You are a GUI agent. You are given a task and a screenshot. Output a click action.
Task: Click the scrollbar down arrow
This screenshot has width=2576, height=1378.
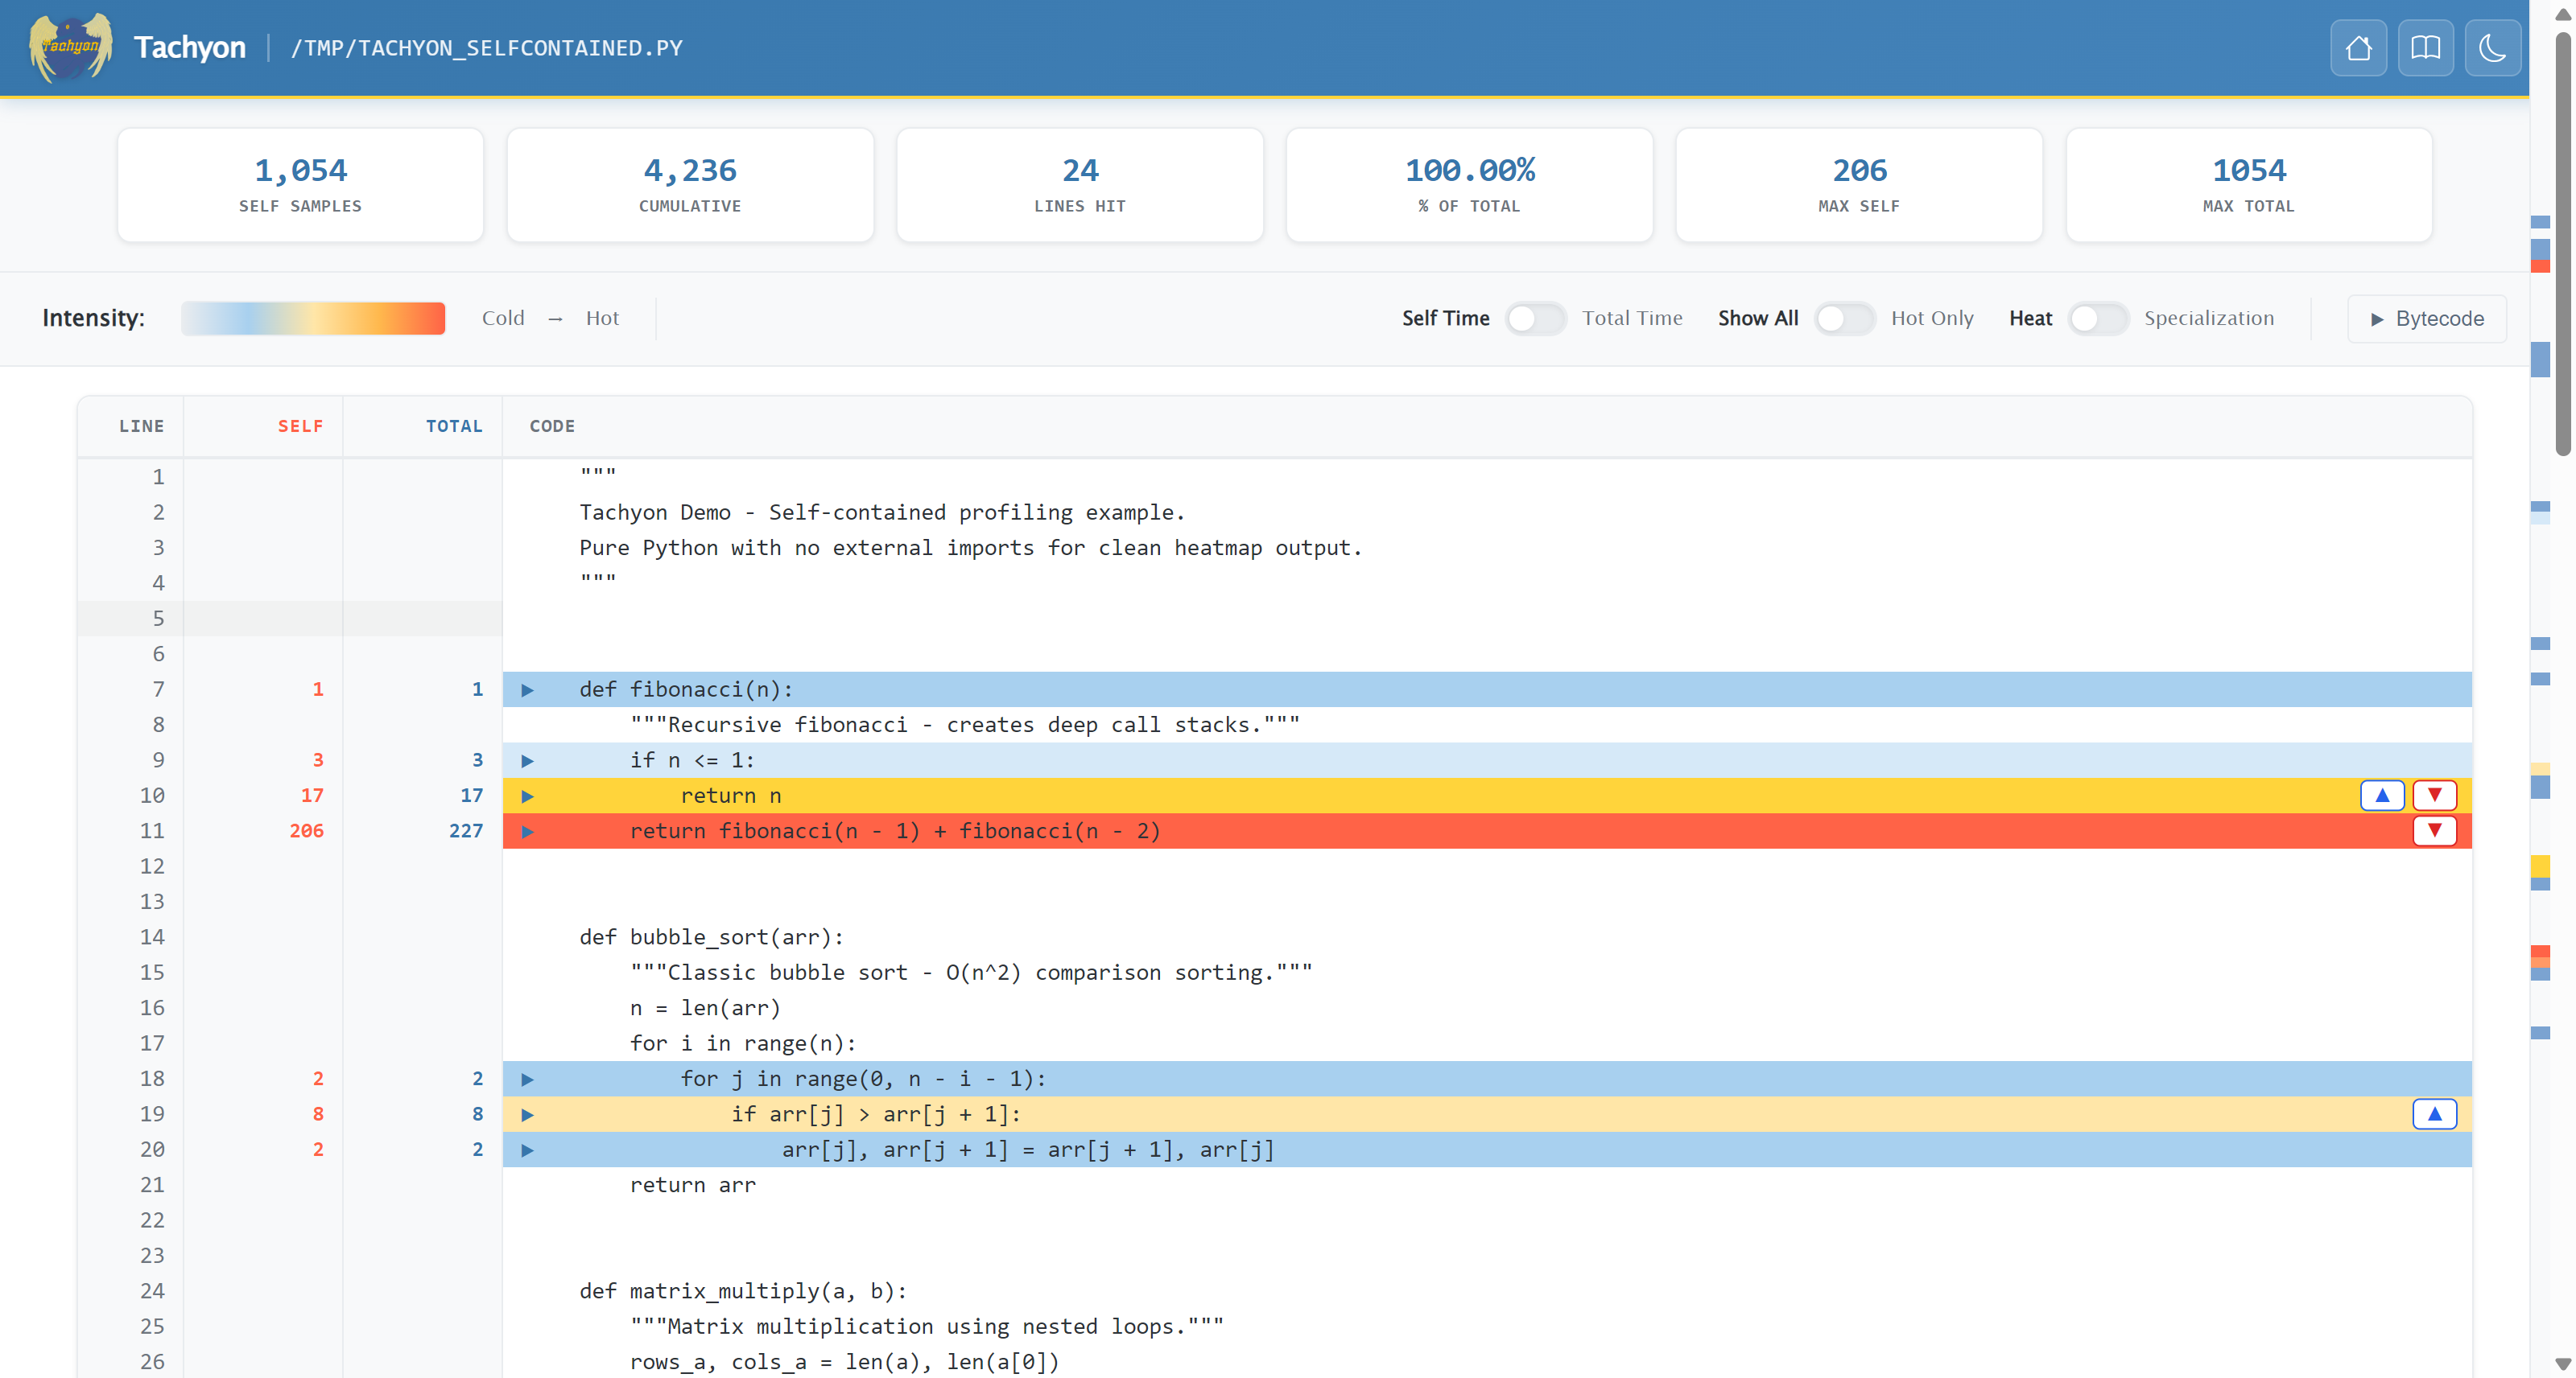click(2563, 1364)
